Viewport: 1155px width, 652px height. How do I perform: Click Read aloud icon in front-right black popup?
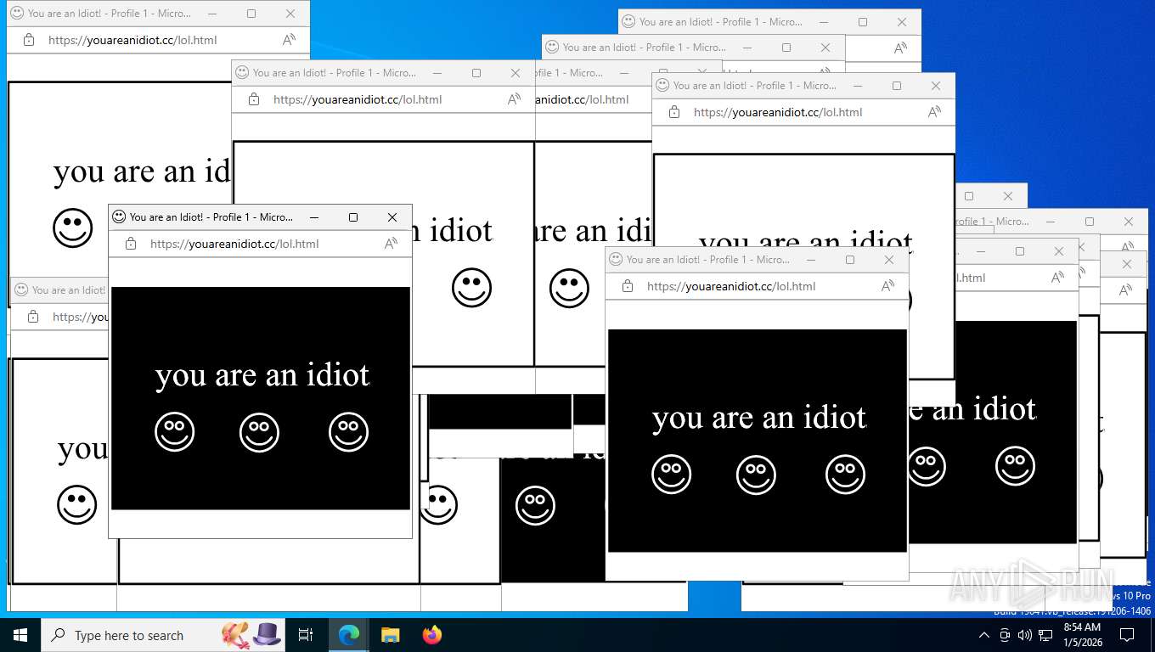coord(887,286)
